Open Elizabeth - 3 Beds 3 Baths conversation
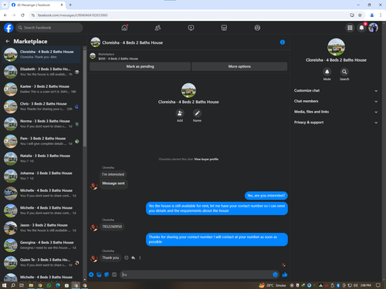Viewport: 386px width, 289px height. [42, 72]
